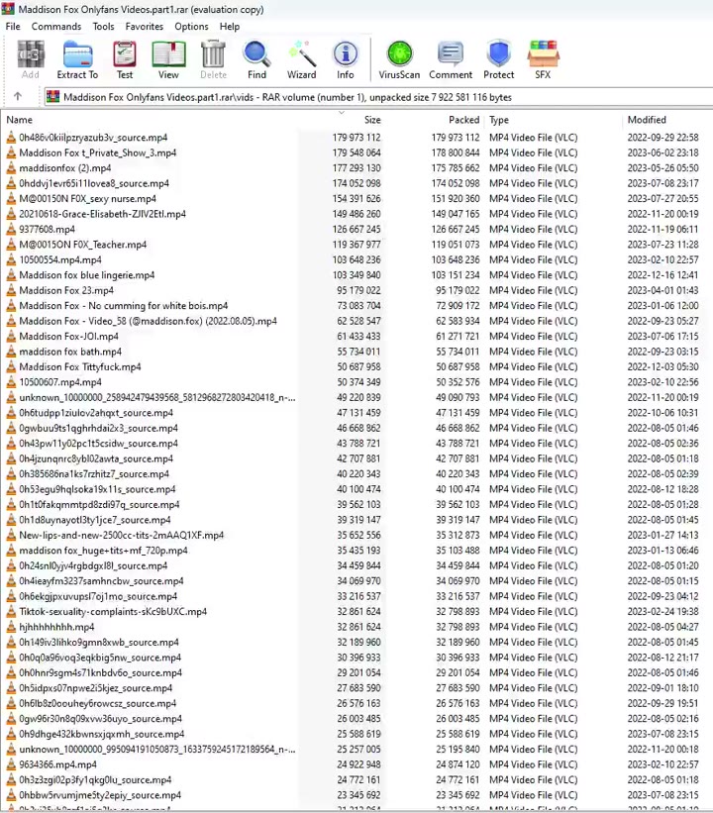Image resolution: width=713 pixels, height=813 pixels.
Task: Select file 0h53egu9hqlsoka19x11s_source.mp4
Action: [x=97, y=489]
